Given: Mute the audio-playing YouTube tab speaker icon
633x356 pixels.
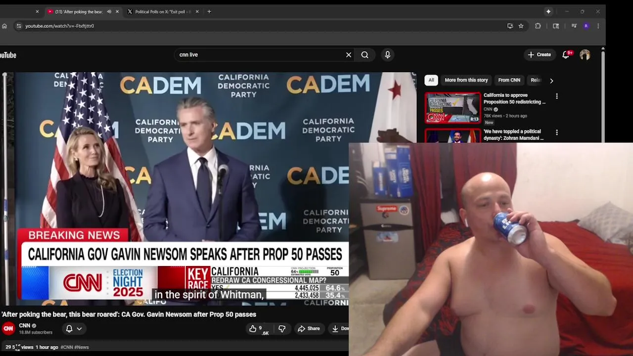Looking at the screenshot, I should tap(109, 11).
